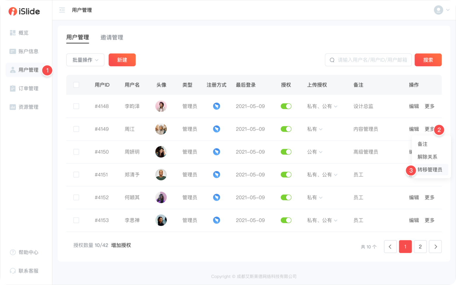Toggle off authorization for user #4148
456x285 pixels.
[x=286, y=106]
